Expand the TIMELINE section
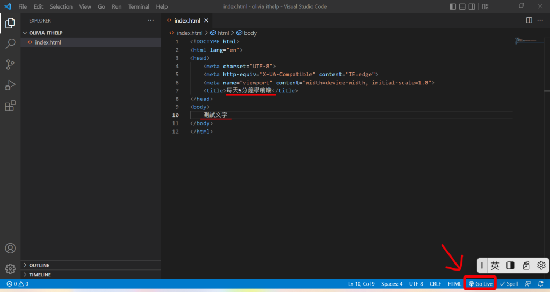Image resolution: width=550 pixels, height=292 pixels. point(90,275)
